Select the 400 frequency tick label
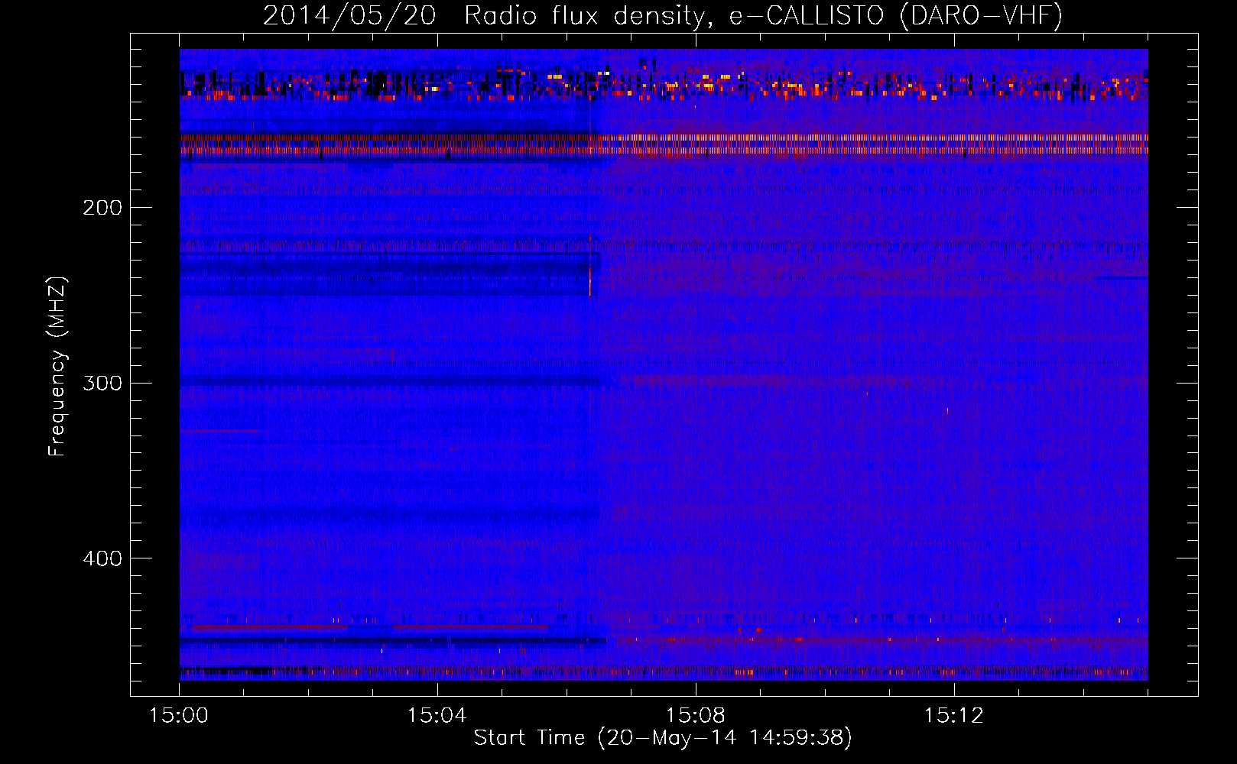Image resolution: width=1237 pixels, height=764 pixels. (102, 558)
